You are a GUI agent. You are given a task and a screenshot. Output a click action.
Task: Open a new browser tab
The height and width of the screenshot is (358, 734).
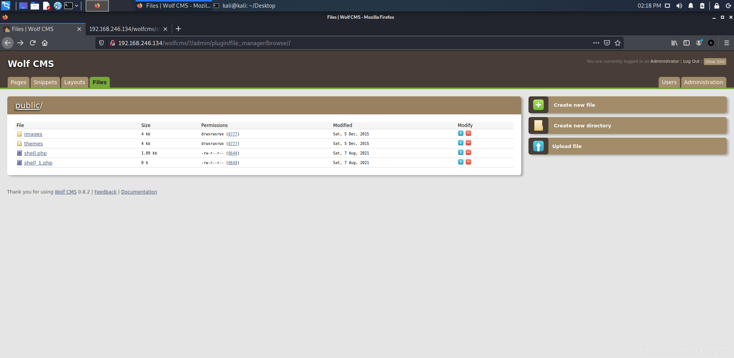coord(178,29)
